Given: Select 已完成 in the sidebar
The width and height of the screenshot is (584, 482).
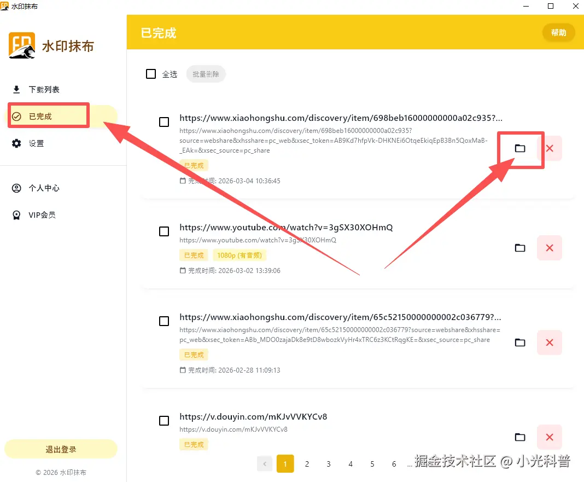Looking at the screenshot, I should pyautogui.click(x=61, y=117).
